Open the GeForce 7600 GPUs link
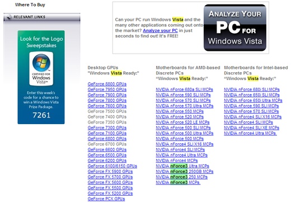 [x=107, y=106]
